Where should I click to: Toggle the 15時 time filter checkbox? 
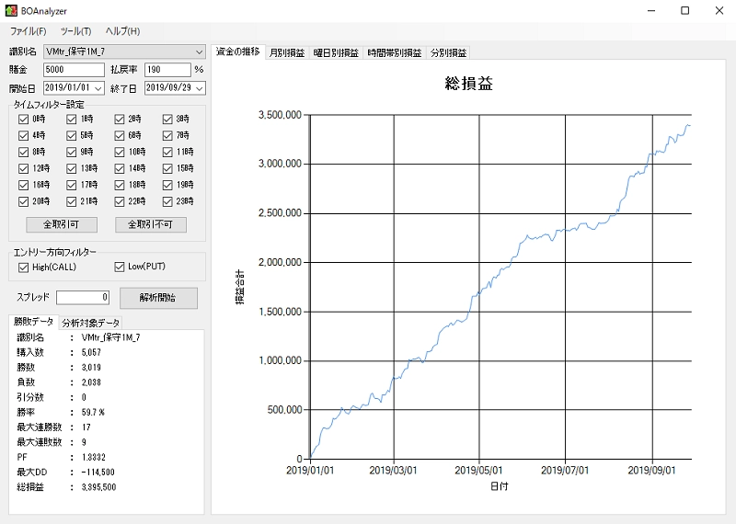click(167, 168)
